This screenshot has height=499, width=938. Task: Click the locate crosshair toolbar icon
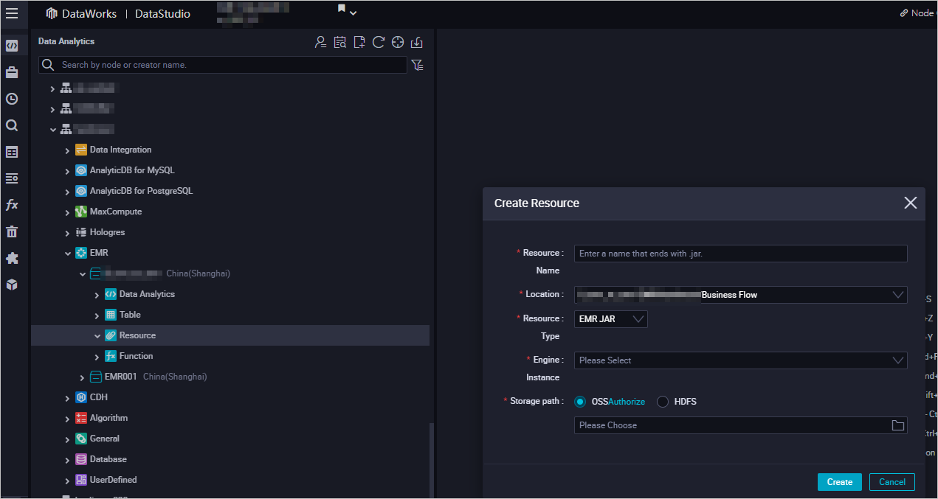[398, 42]
